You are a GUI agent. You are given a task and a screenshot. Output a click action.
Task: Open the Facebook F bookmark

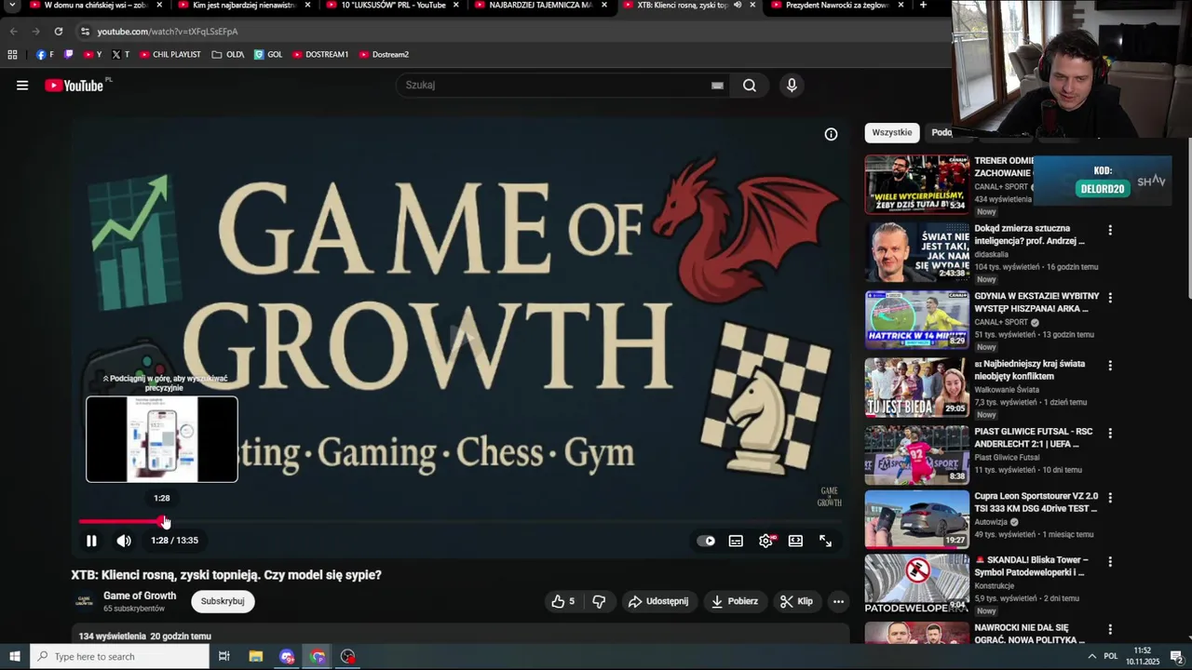(x=45, y=55)
